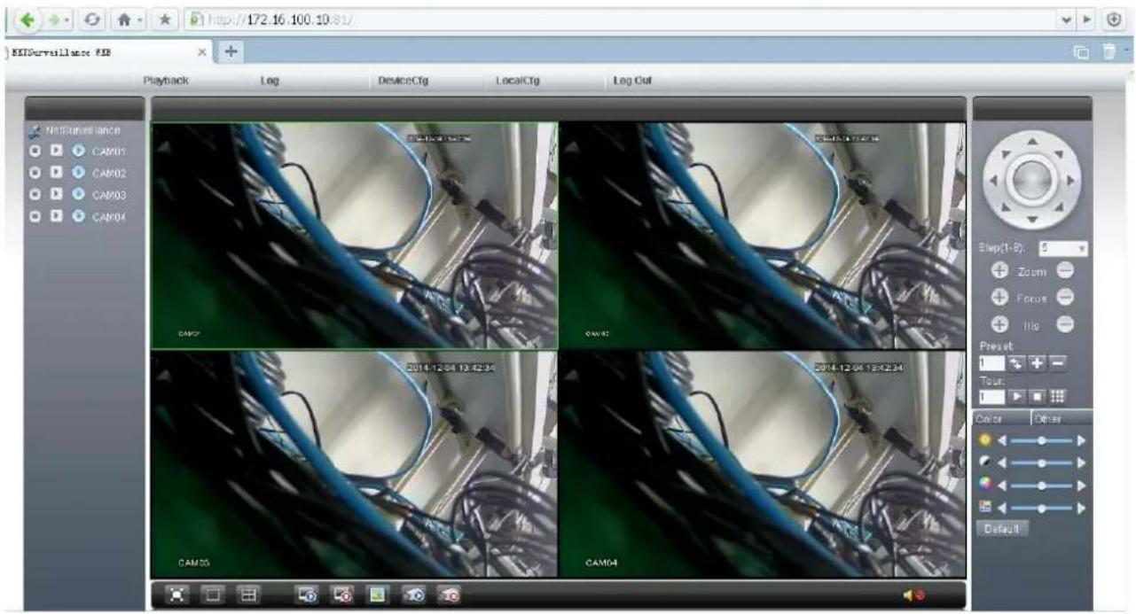Delete preset with the minus button
This screenshot has height=614, width=1136.
click(1058, 363)
